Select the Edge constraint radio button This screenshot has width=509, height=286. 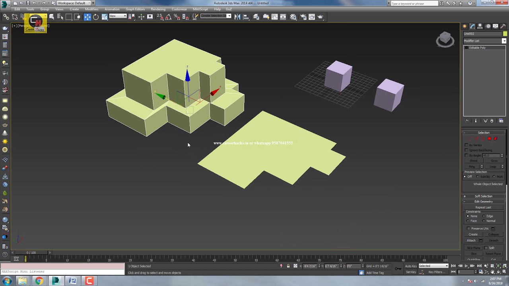[484, 216]
